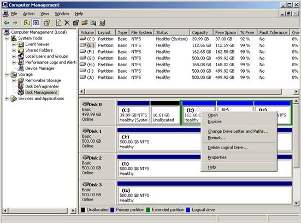Screen dimensions: 301x223
Task: Click the Event Viewer icon in tree
Action: point(21,44)
